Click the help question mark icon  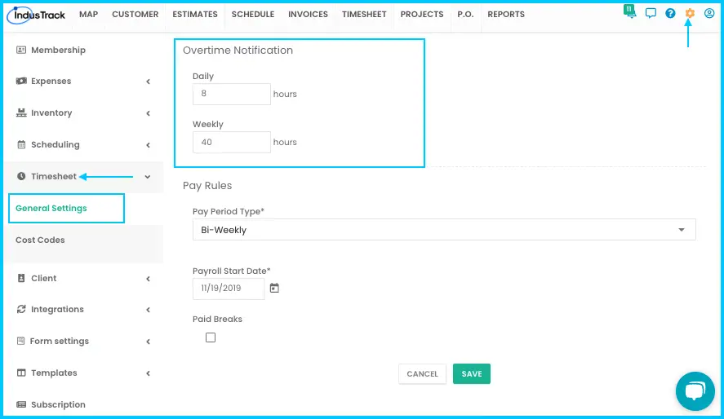(670, 13)
